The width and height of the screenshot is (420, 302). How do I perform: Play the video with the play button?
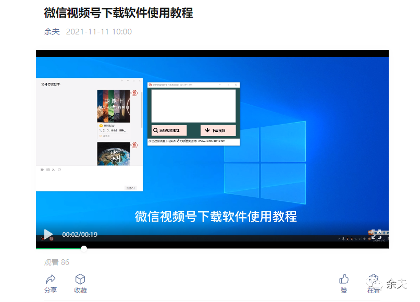click(x=48, y=234)
